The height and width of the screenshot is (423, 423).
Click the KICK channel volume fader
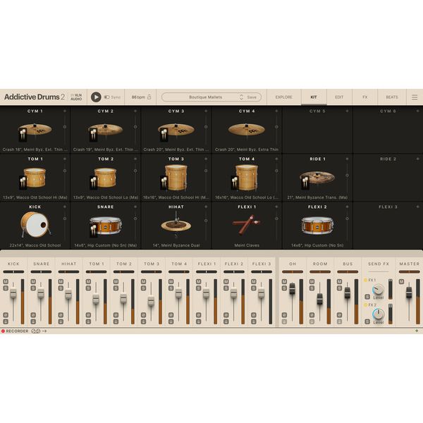click(x=13, y=293)
